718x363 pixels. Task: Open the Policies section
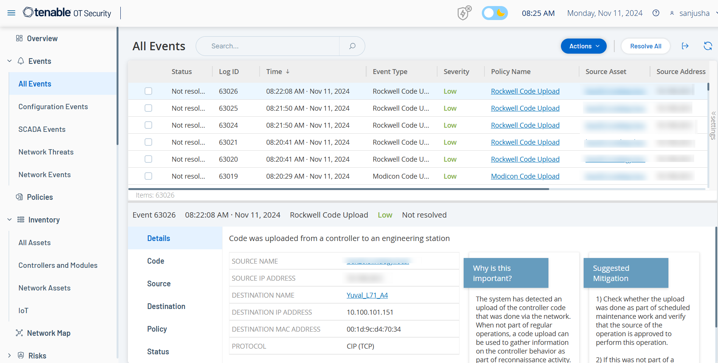pyautogui.click(x=40, y=197)
